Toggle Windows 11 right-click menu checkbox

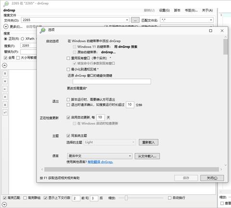pyautogui.click(x=75, y=47)
